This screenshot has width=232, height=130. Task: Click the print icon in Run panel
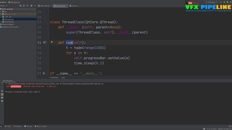coord(2,97)
